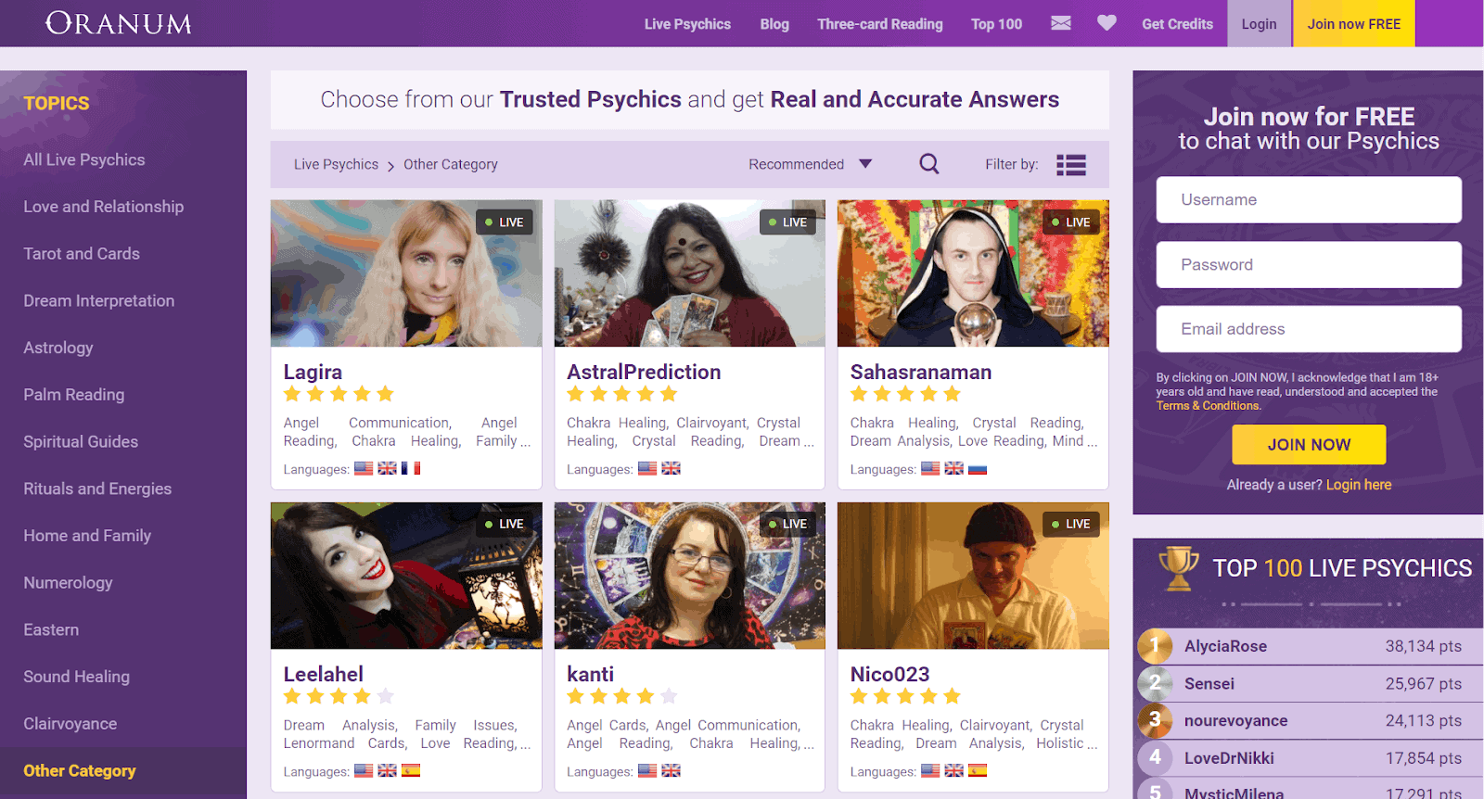Viewport: 1484px width, 799px height.
Task: Select Home and Family topic
Action: [87, 536]
